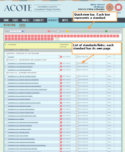This screenshot has width=125, height=152.
Task: Open the ELIGIBILITY menu
Action: (38, 20)
